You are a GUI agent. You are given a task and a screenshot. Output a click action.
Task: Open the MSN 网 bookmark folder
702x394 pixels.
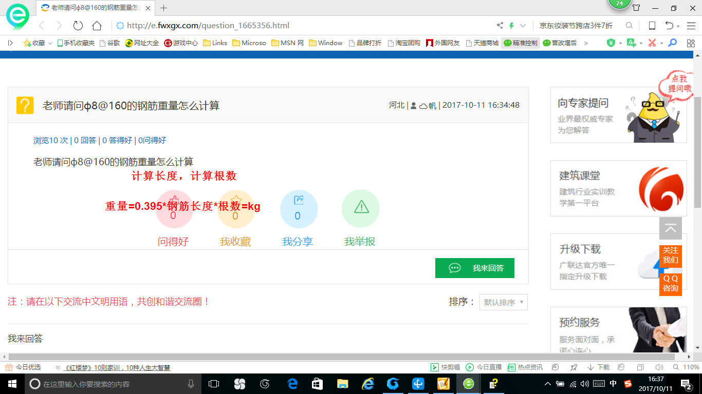click(288, 43)
